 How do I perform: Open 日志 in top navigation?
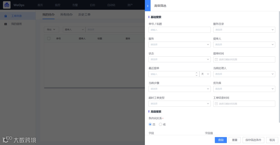(93, 5)
